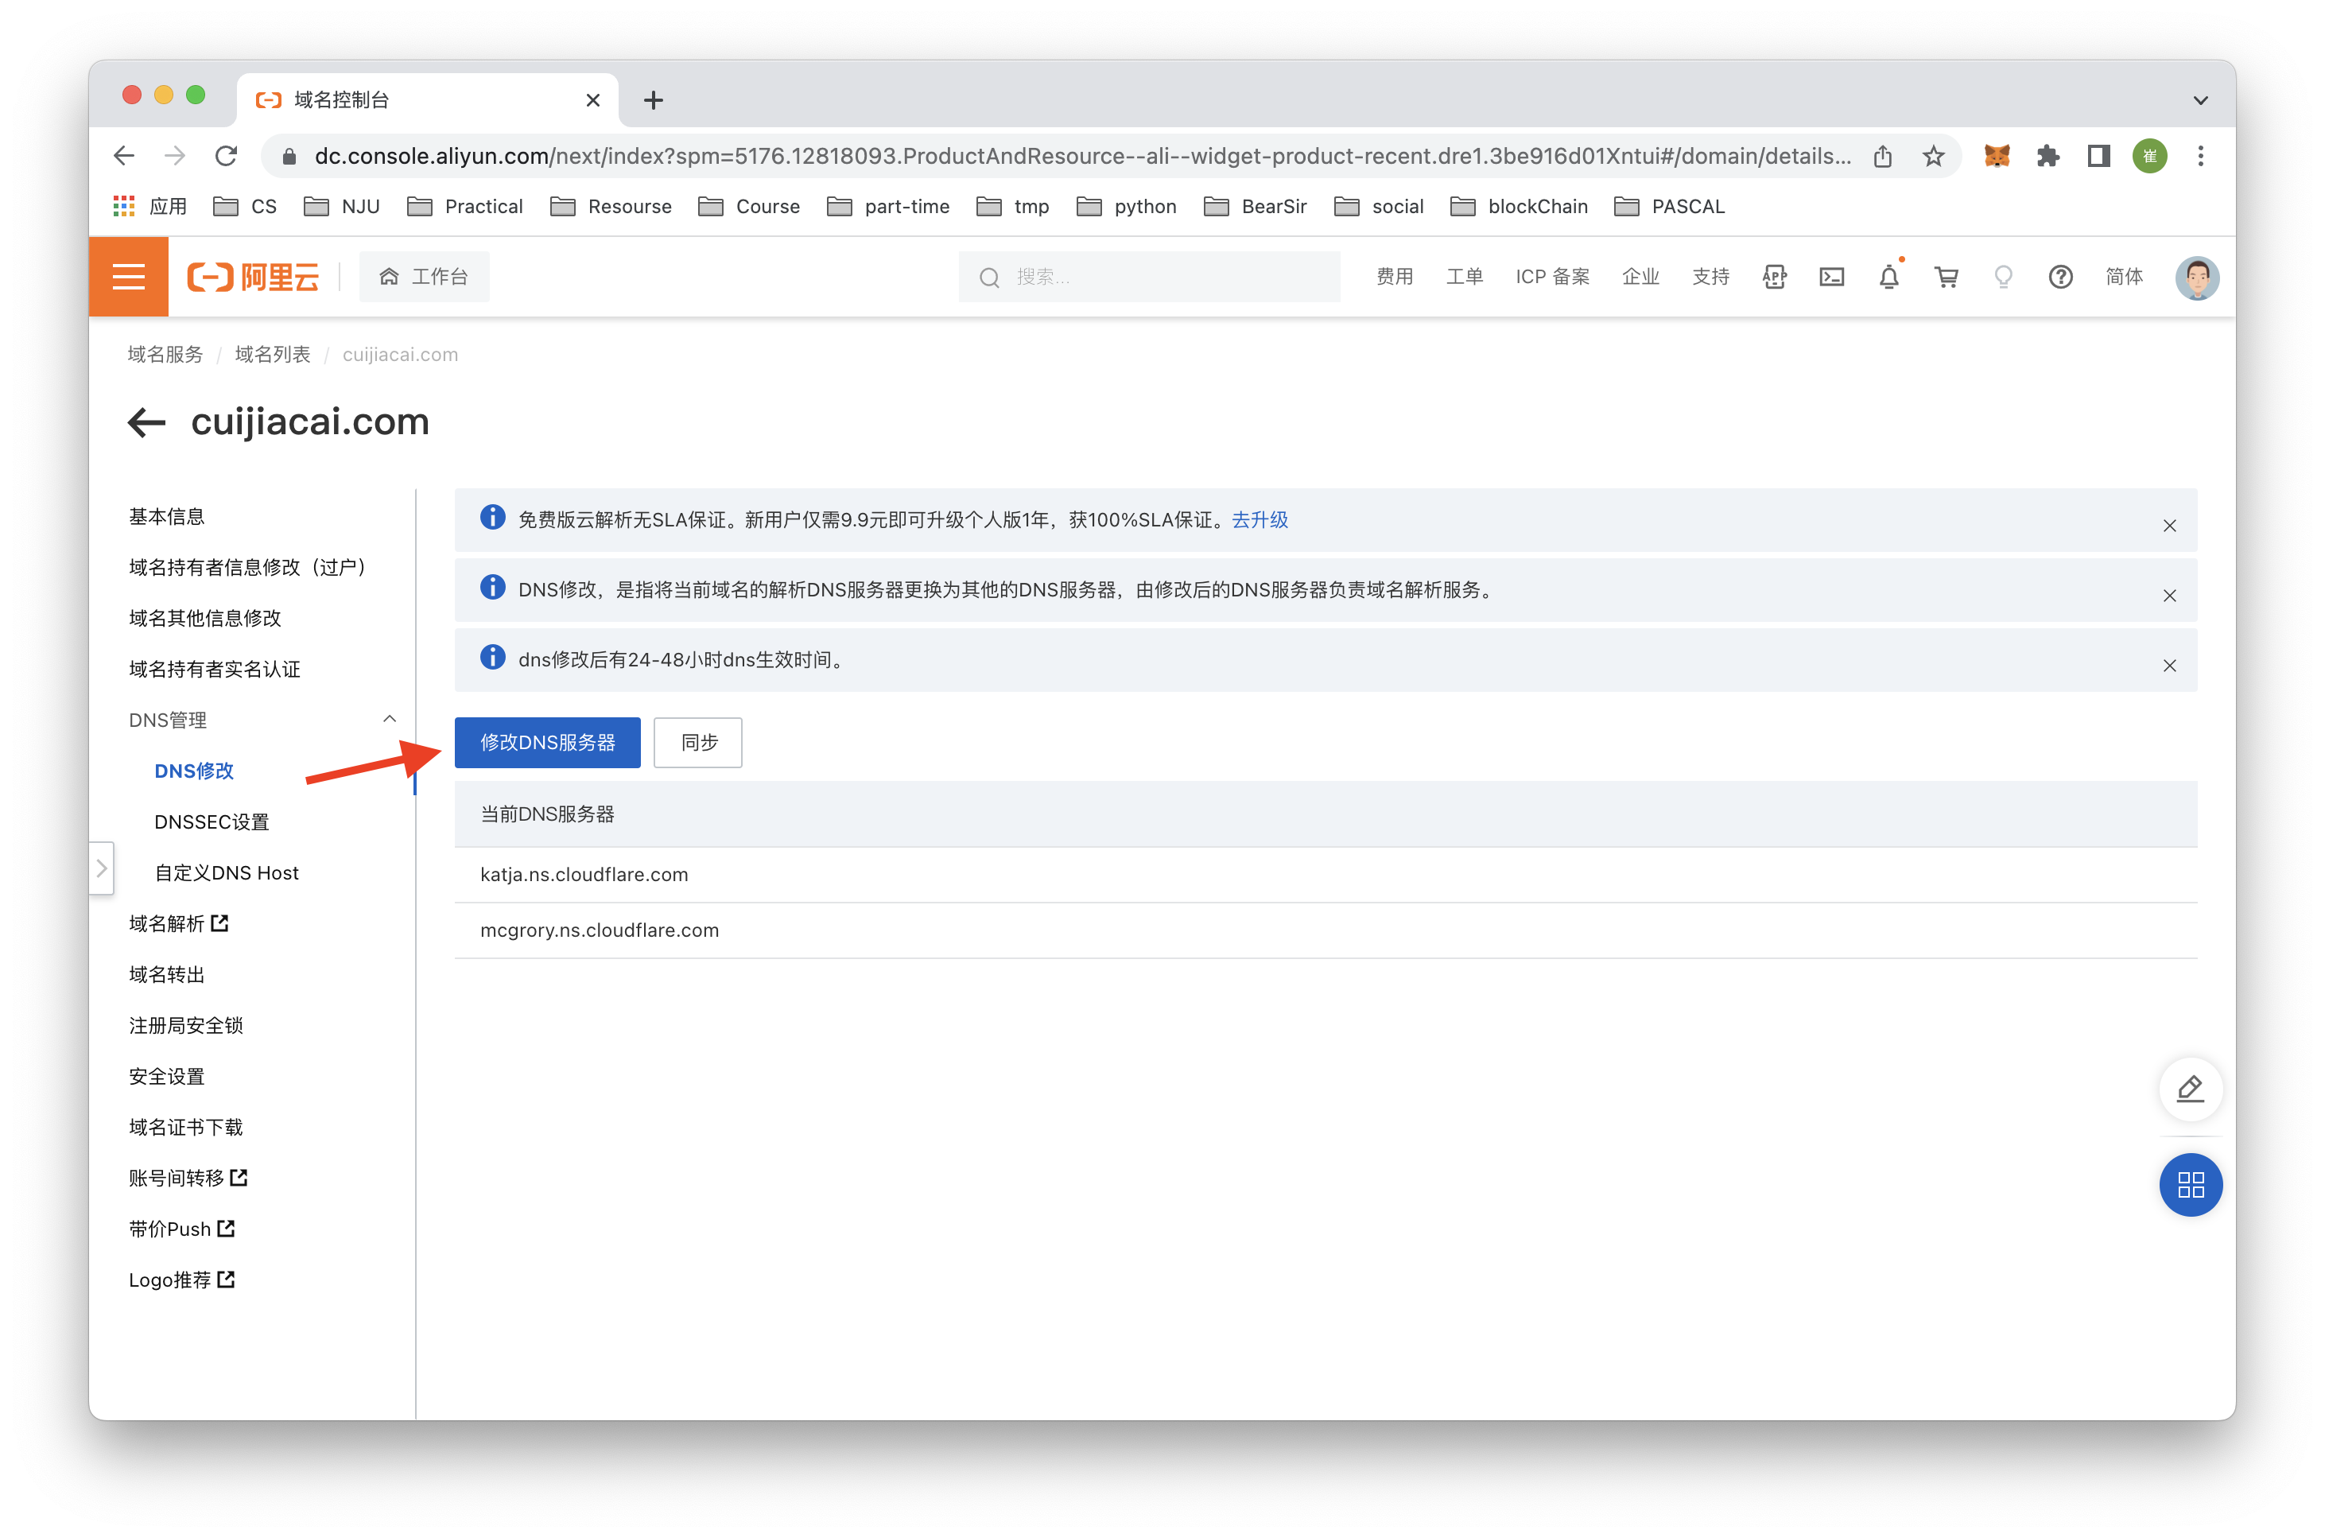The image size is (2325, 1538).
Task: Collapse the DNS管理 sidebar section
Action: (390, 719)
